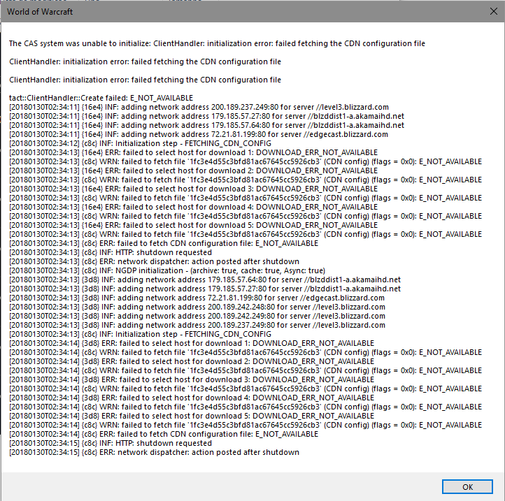
Task: Click the 02:34:15 'action posted after shutdown' line
Action: click(155, 452)
